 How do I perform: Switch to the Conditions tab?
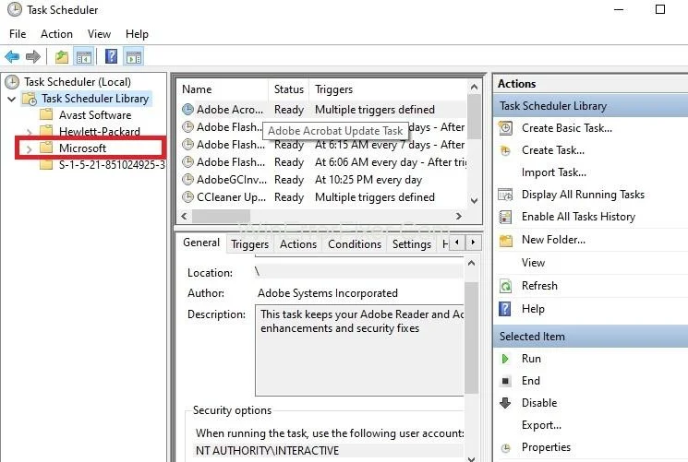point(354,244)
